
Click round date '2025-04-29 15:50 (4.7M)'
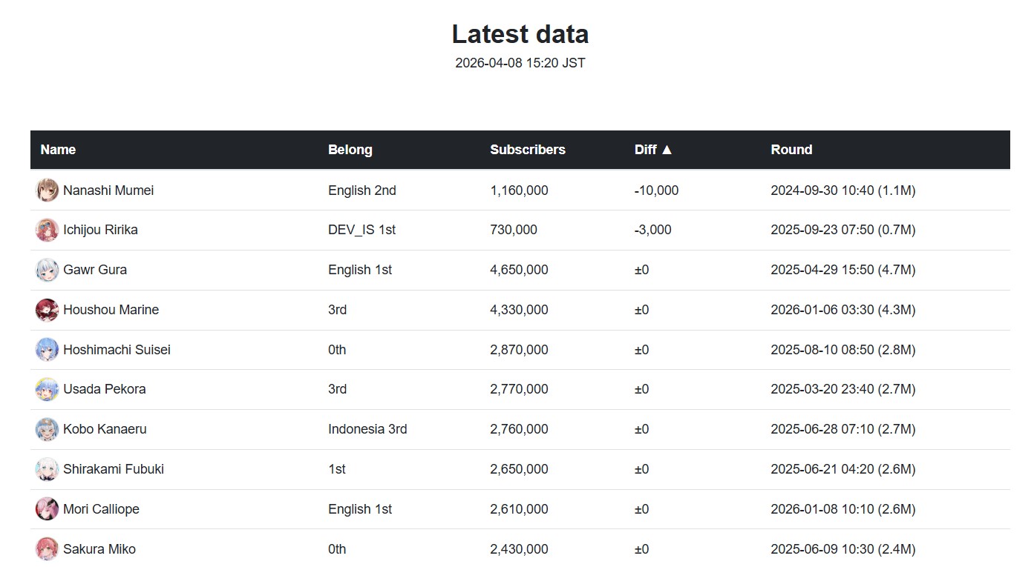click(x=843, y=270)
